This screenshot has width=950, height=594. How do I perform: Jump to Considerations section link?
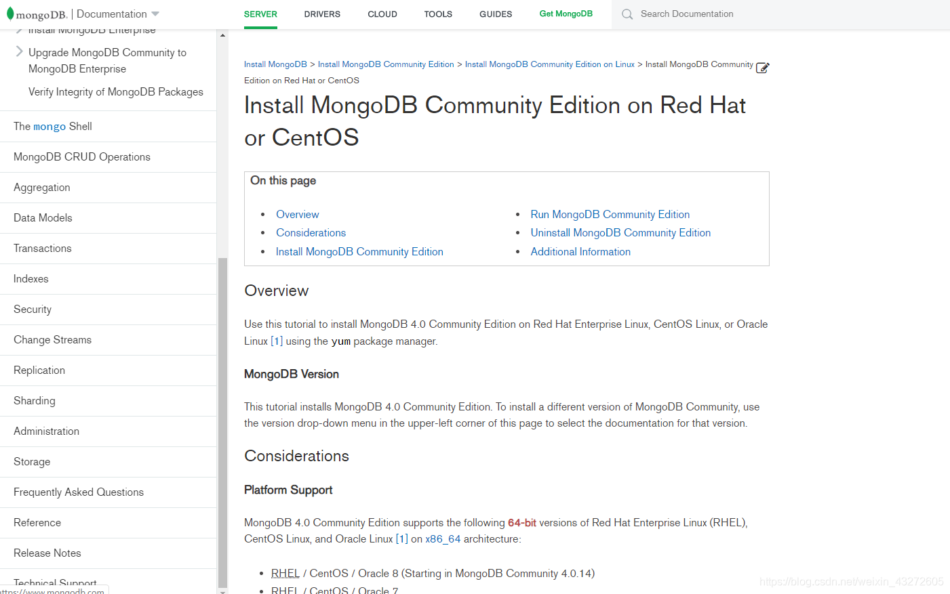[311, 232]
